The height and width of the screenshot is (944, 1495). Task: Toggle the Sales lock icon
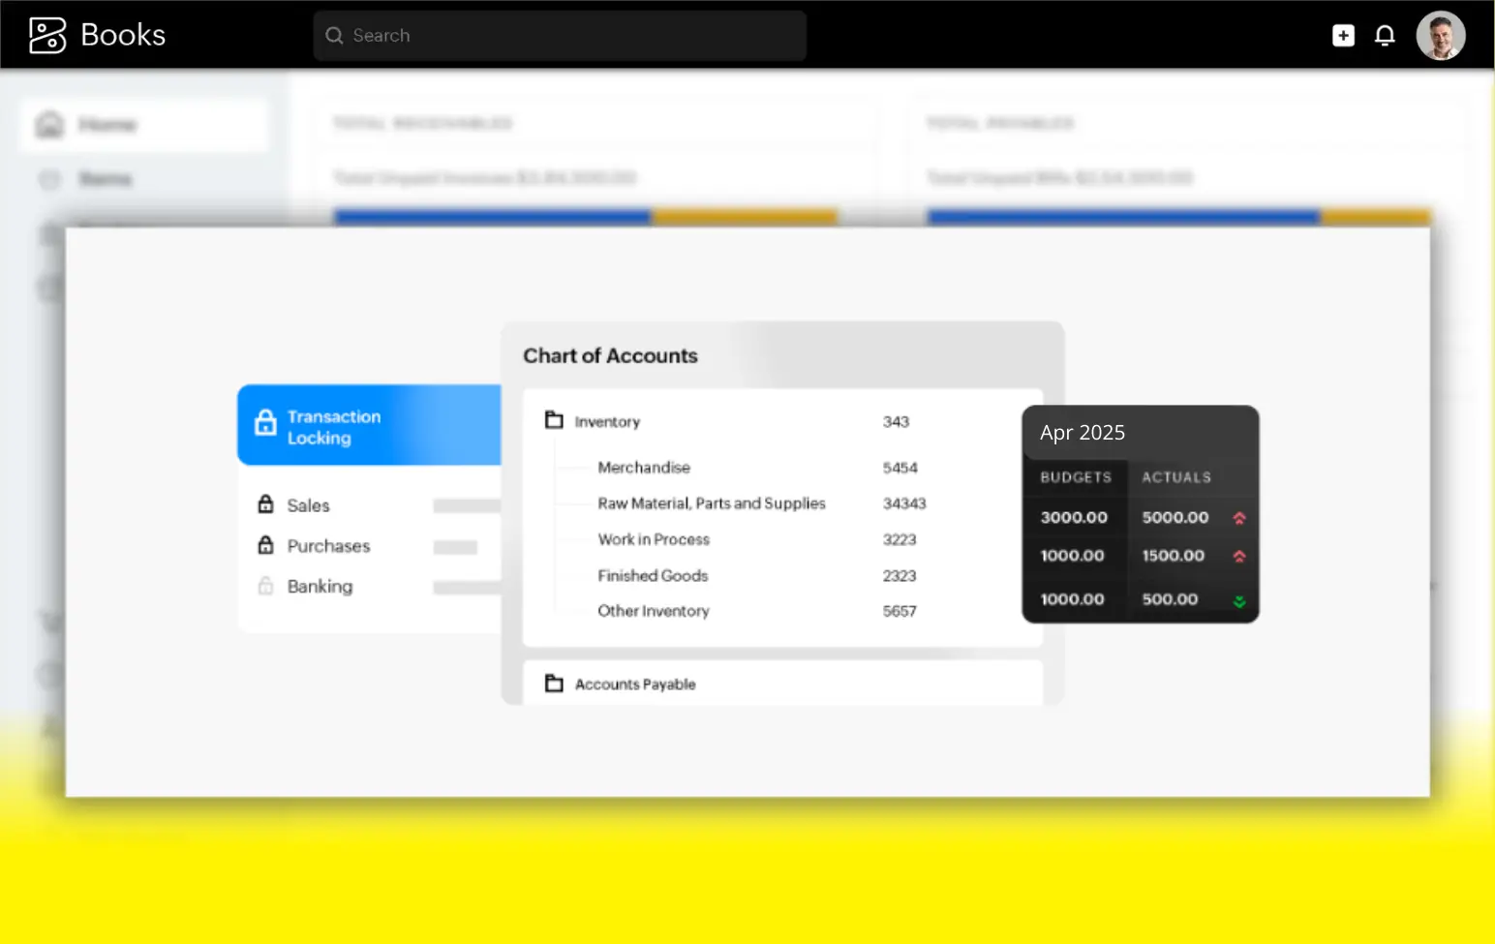(x=265, y=504)
